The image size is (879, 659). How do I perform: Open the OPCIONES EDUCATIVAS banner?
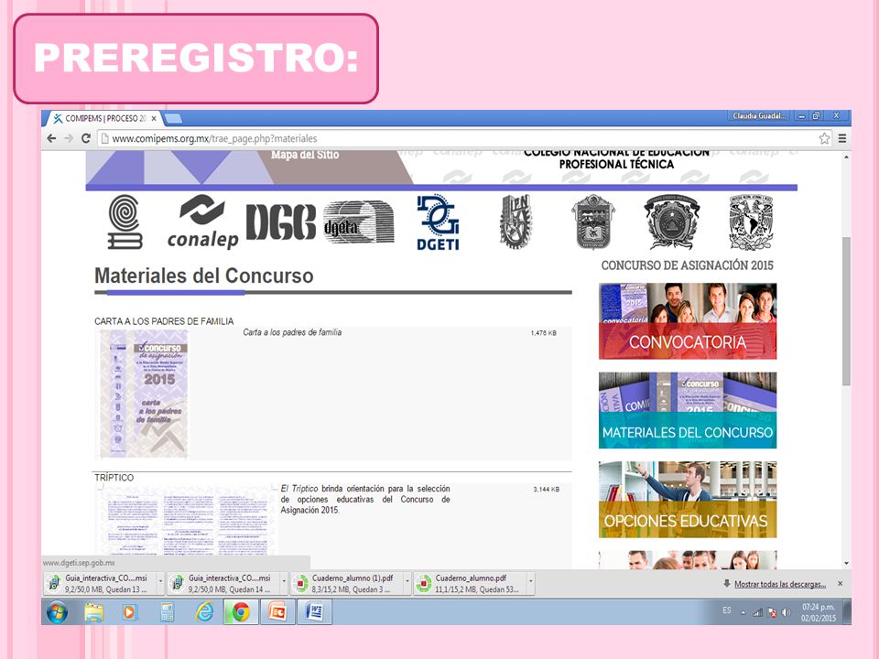coord(688,500)
